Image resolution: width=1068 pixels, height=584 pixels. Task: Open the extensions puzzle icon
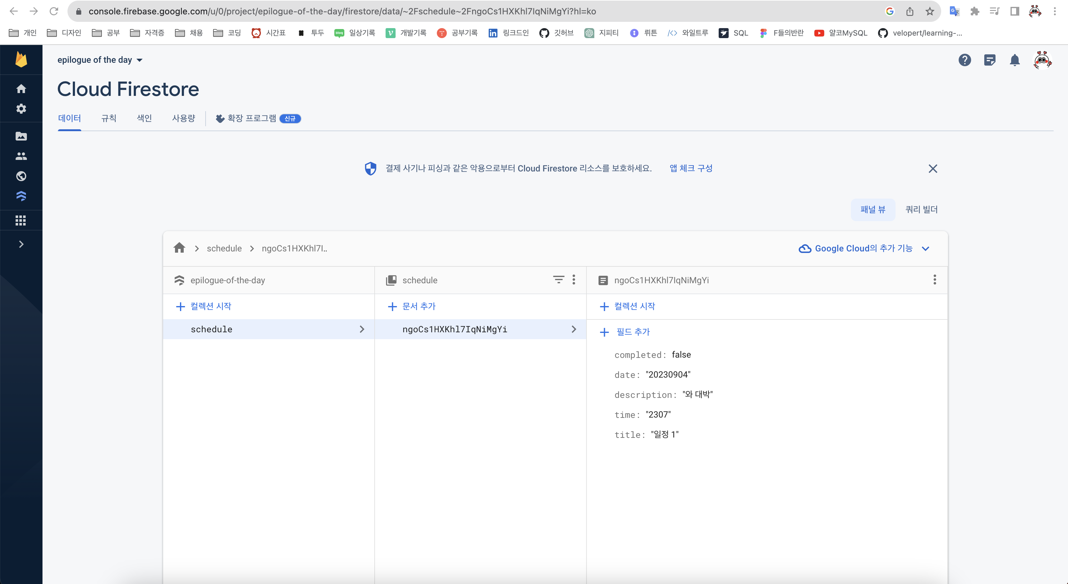click(x=975, y=11)
